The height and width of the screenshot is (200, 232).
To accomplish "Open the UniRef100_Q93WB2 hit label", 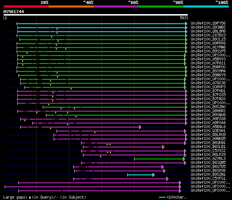I will (208, 27).
